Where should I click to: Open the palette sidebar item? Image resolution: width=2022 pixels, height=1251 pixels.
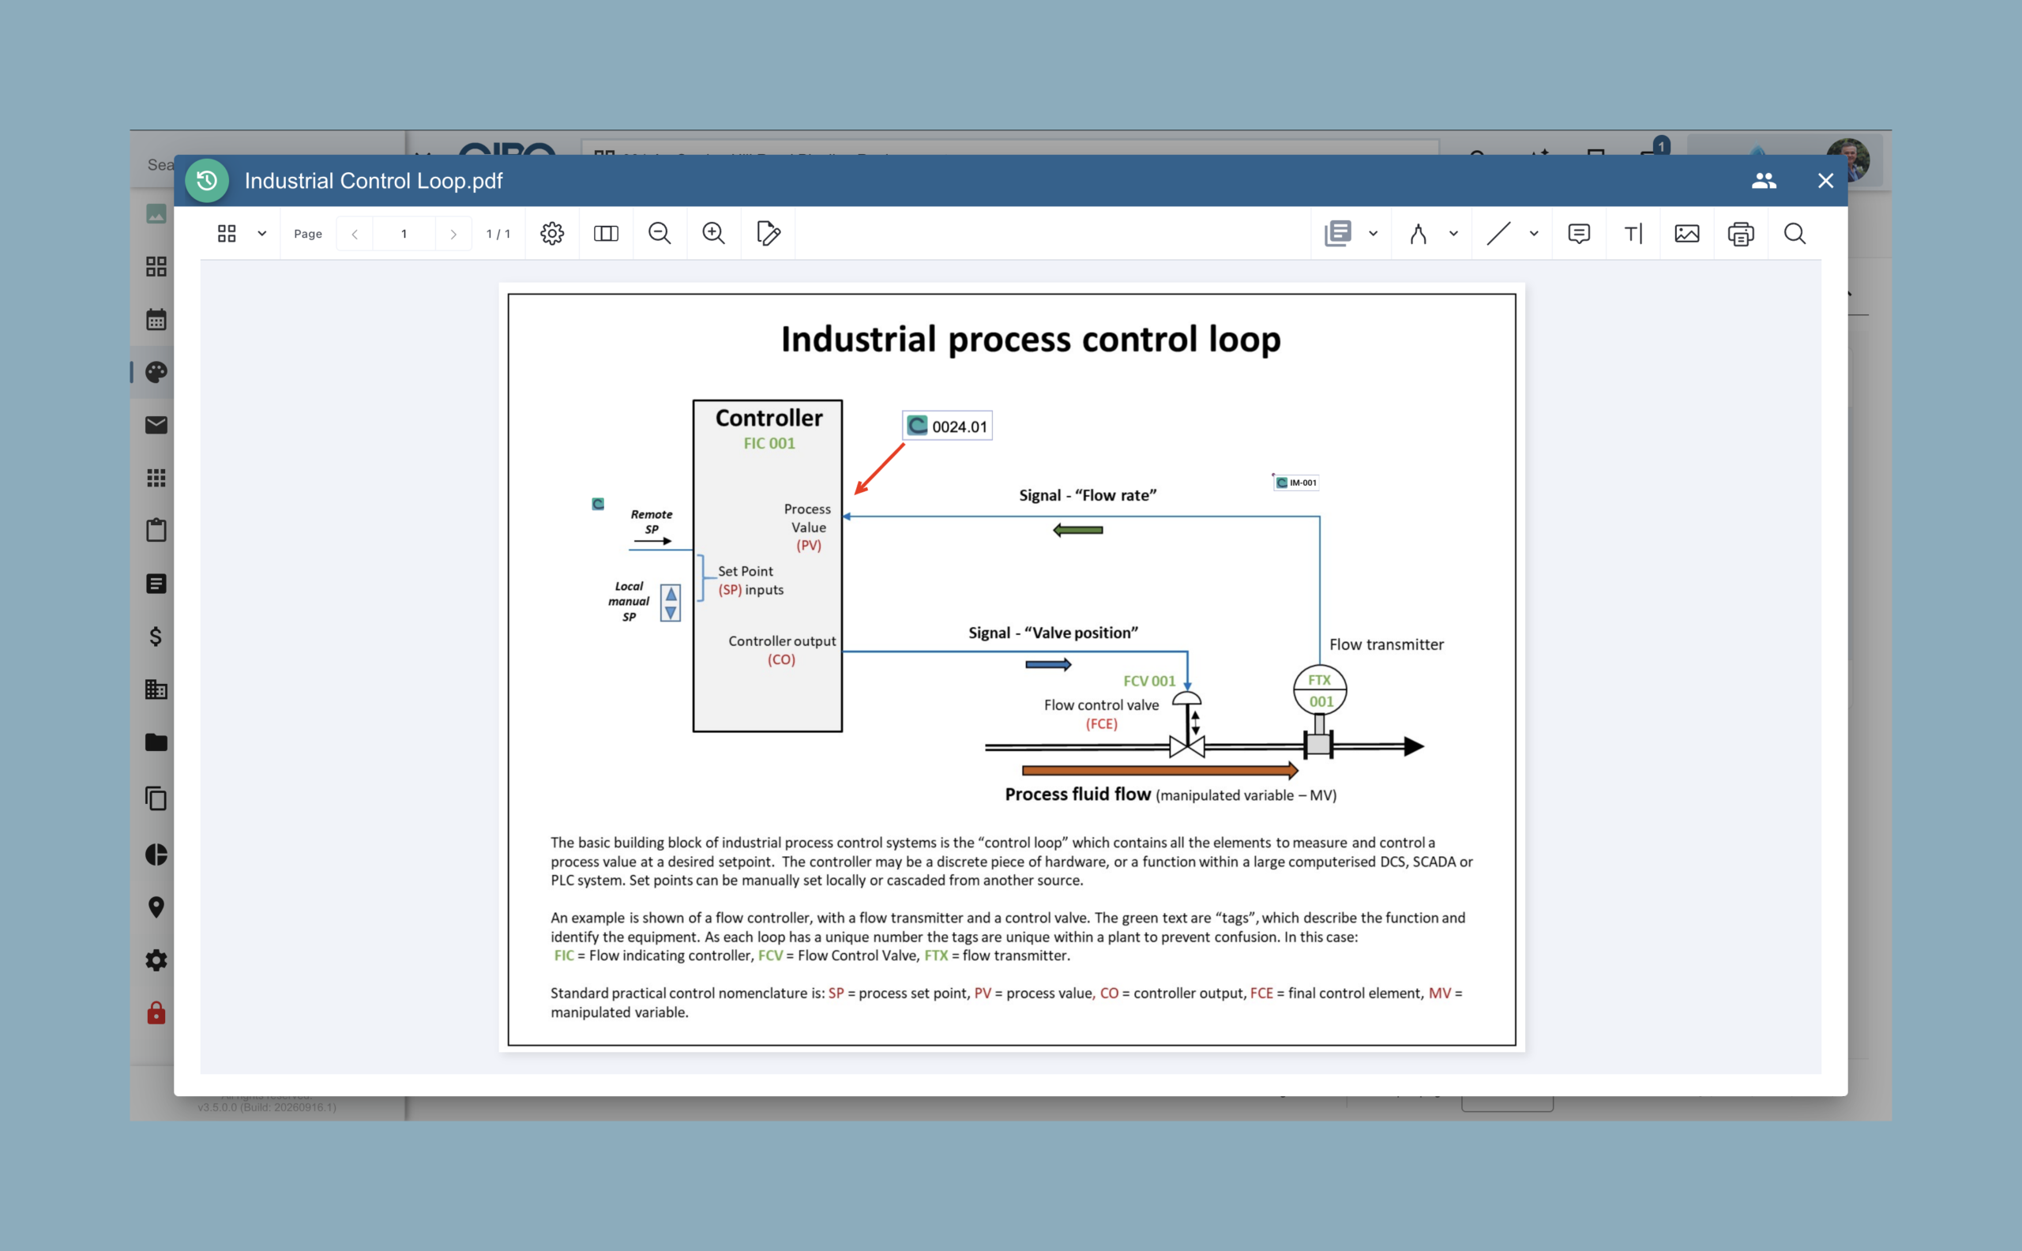156,372
